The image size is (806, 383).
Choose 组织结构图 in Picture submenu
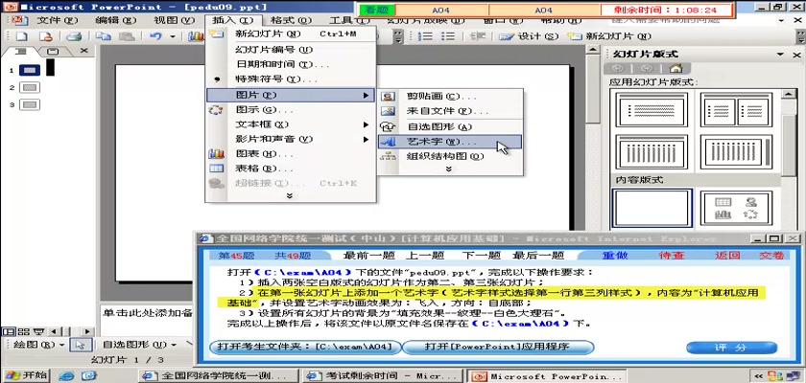tap(450, 156)
